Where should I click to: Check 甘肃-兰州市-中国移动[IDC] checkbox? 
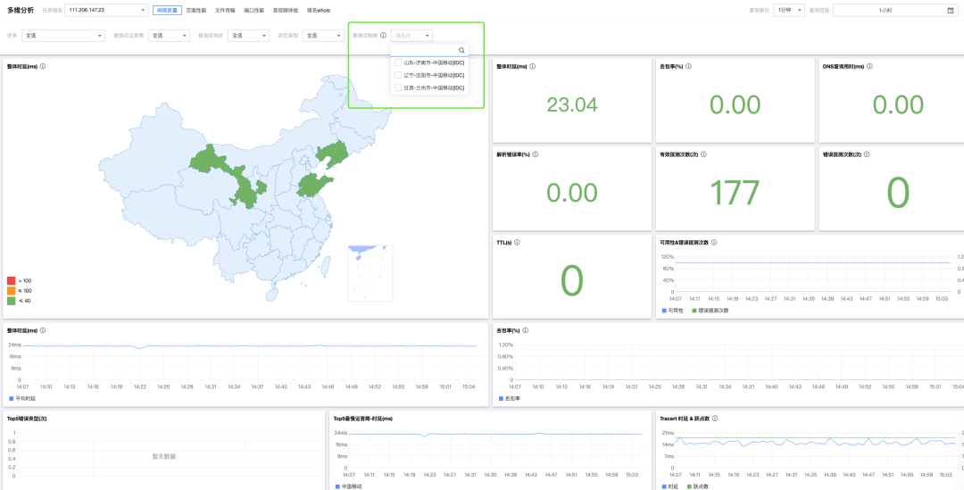(x=398, y=88)
